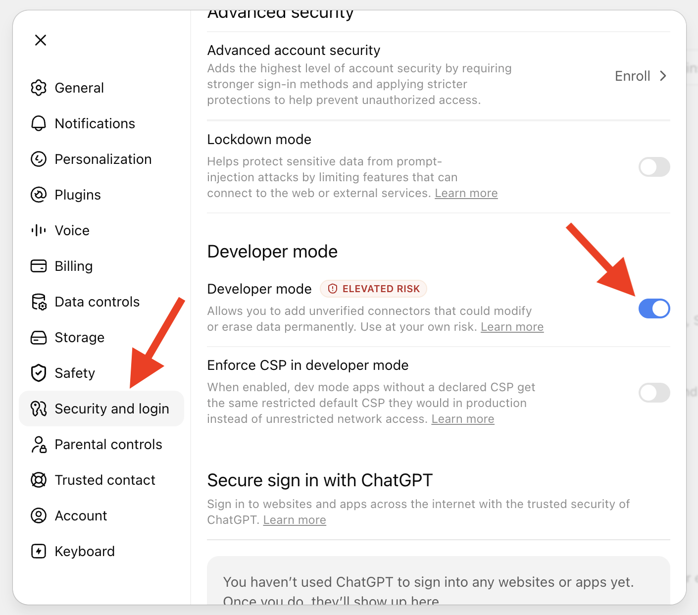
Task: Enable the Lockdown mode toggle
Action: point(654,167)
